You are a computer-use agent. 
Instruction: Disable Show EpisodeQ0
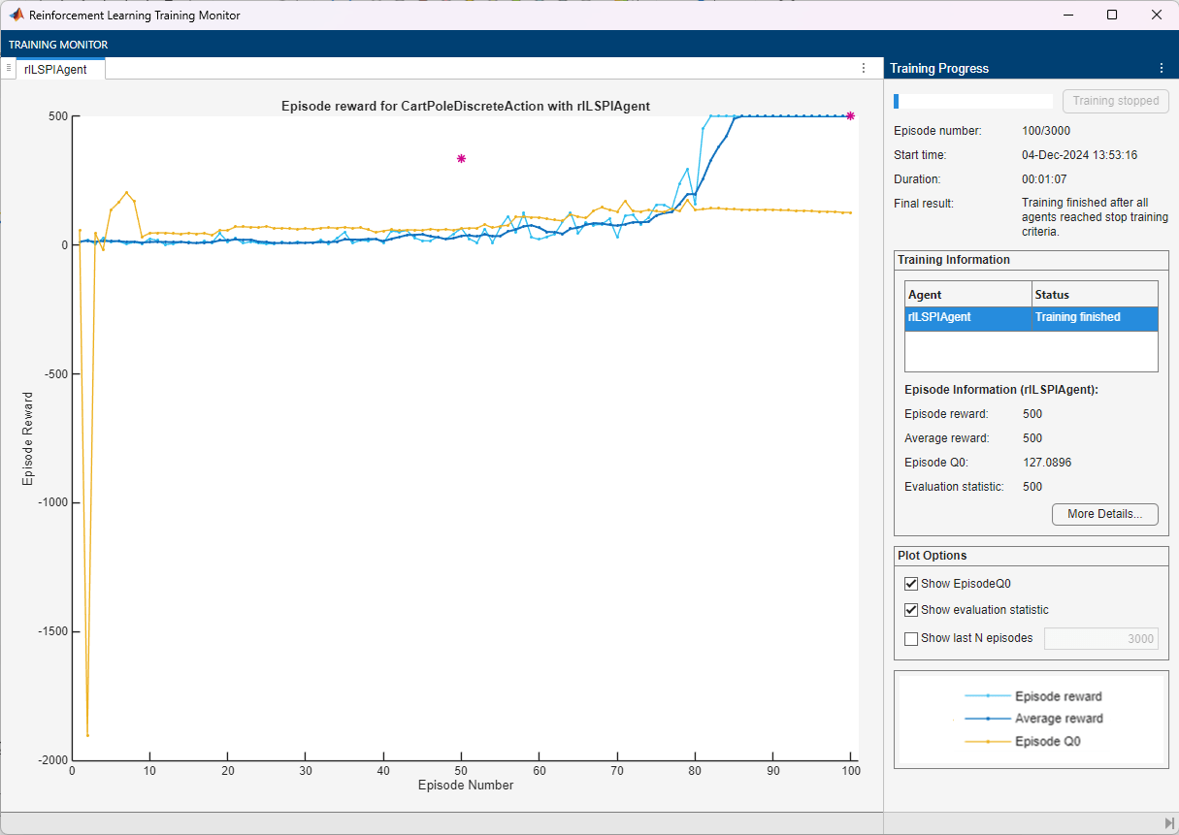910,584
